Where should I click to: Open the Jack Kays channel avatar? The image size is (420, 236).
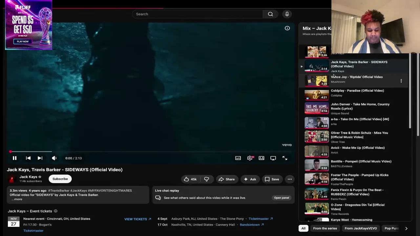(x=12, y=179)
